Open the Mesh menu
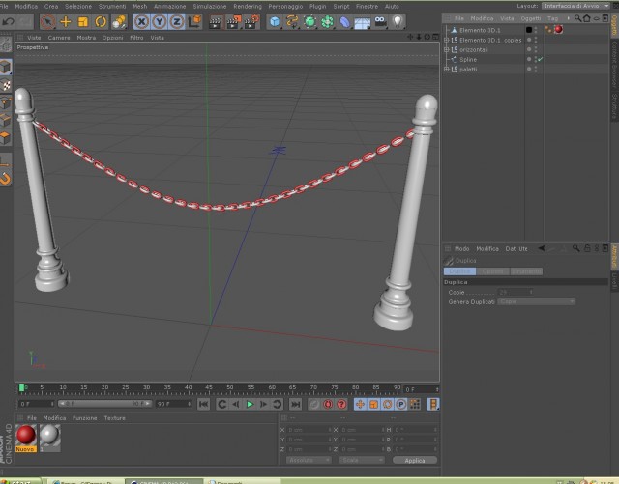The width and height of the screenshot is (619, 484). pyautogui.click(x=139, y=7)
